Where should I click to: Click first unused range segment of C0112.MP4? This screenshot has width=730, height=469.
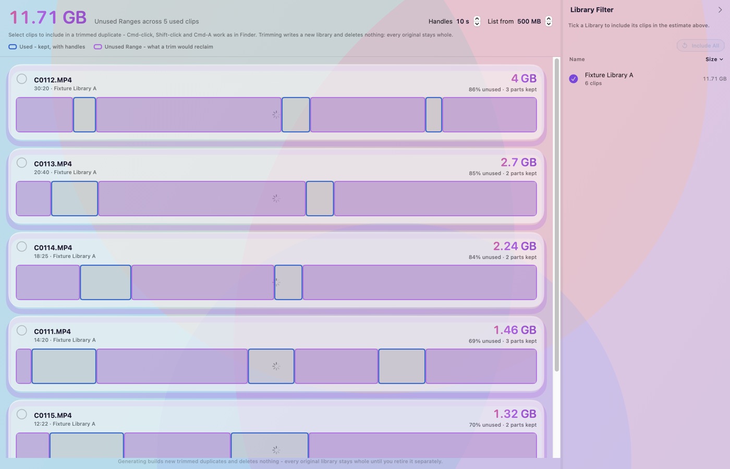[44, 115]
